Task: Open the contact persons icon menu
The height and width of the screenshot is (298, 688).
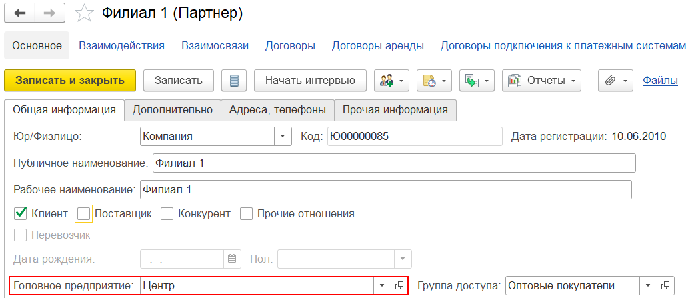Action: tap(392, 81)
